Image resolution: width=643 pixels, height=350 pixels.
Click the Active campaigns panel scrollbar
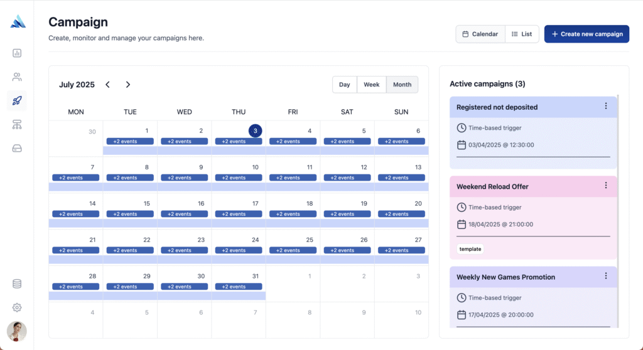tap(618, 211)
